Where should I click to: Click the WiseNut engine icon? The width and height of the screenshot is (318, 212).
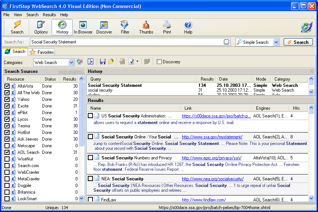click(x=13, y=159)
